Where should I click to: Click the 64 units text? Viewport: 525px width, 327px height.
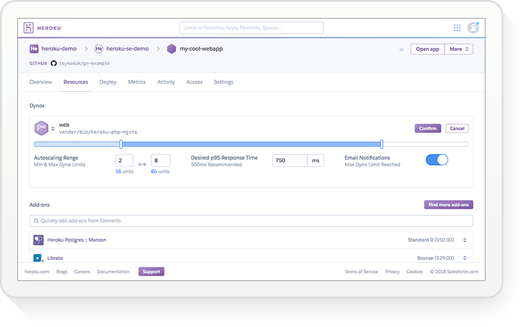[160, 172]
